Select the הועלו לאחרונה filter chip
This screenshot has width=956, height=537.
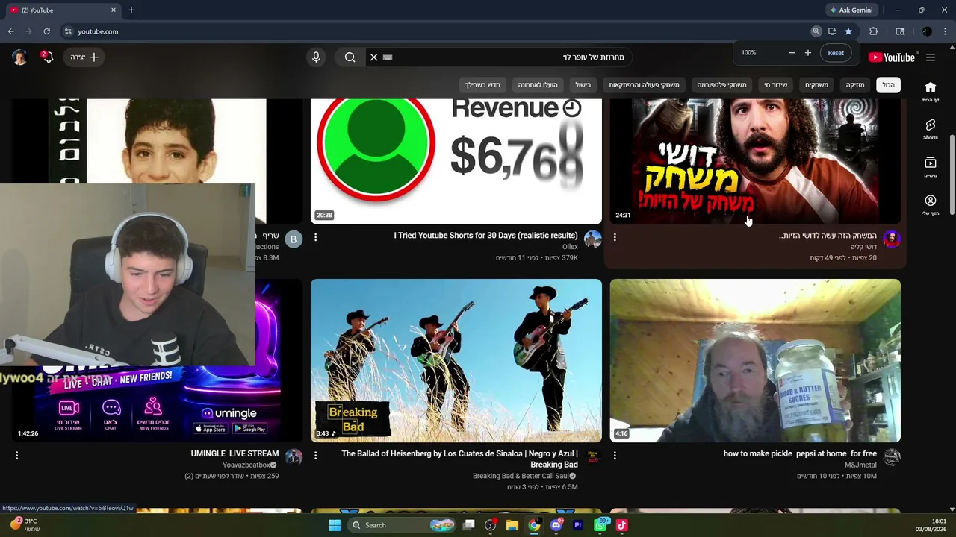pyautogui.click(x=538, y=85)
